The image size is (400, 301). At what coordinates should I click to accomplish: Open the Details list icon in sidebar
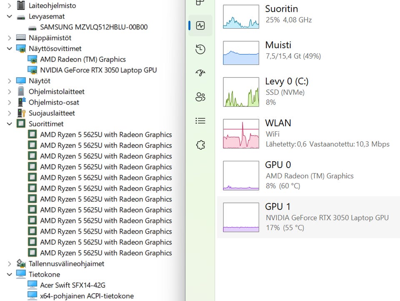200,121
